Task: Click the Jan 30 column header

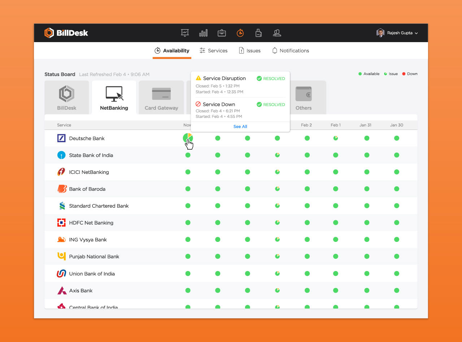Action: [397, 125]
